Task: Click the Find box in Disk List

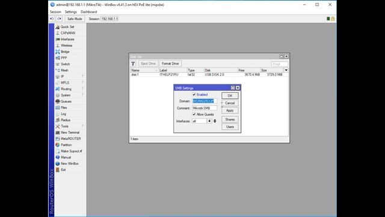Action: [x=280, y=64]
